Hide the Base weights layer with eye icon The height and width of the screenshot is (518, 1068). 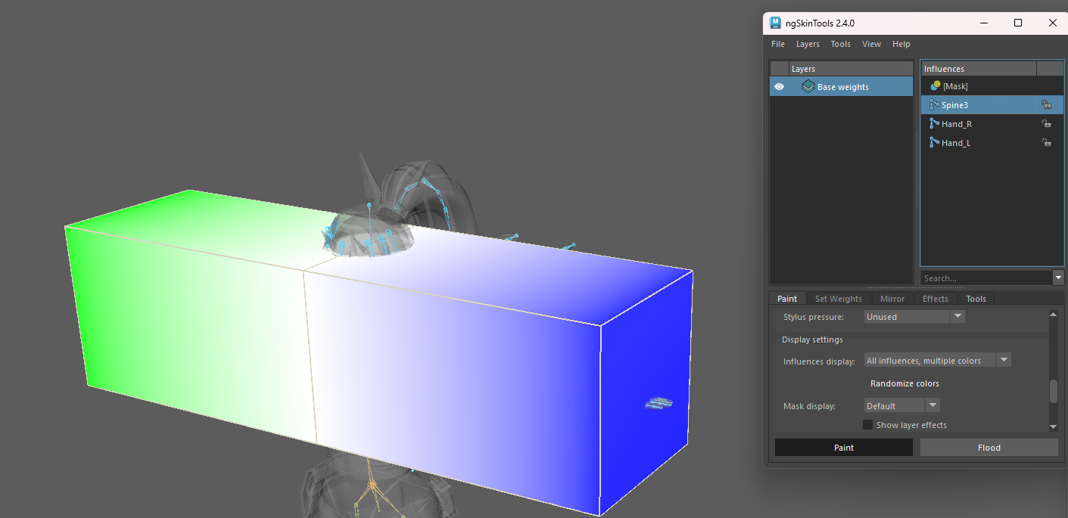click(x=780, y=87)
